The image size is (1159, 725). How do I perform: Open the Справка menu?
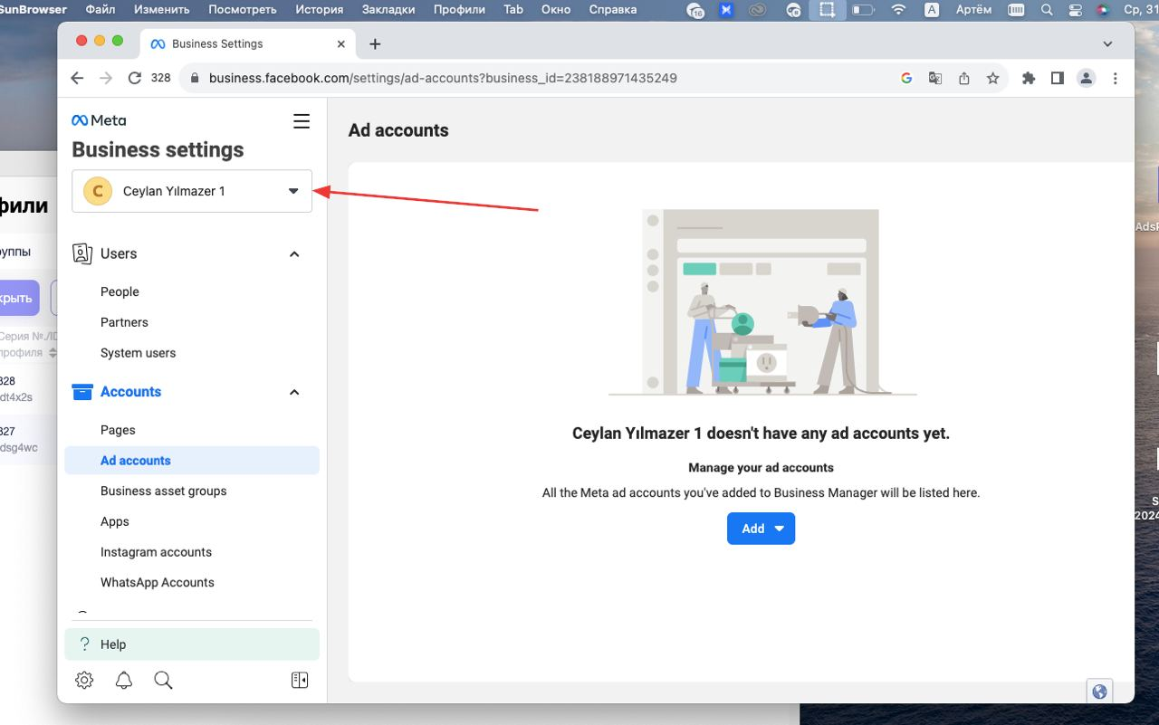[612, 10]
